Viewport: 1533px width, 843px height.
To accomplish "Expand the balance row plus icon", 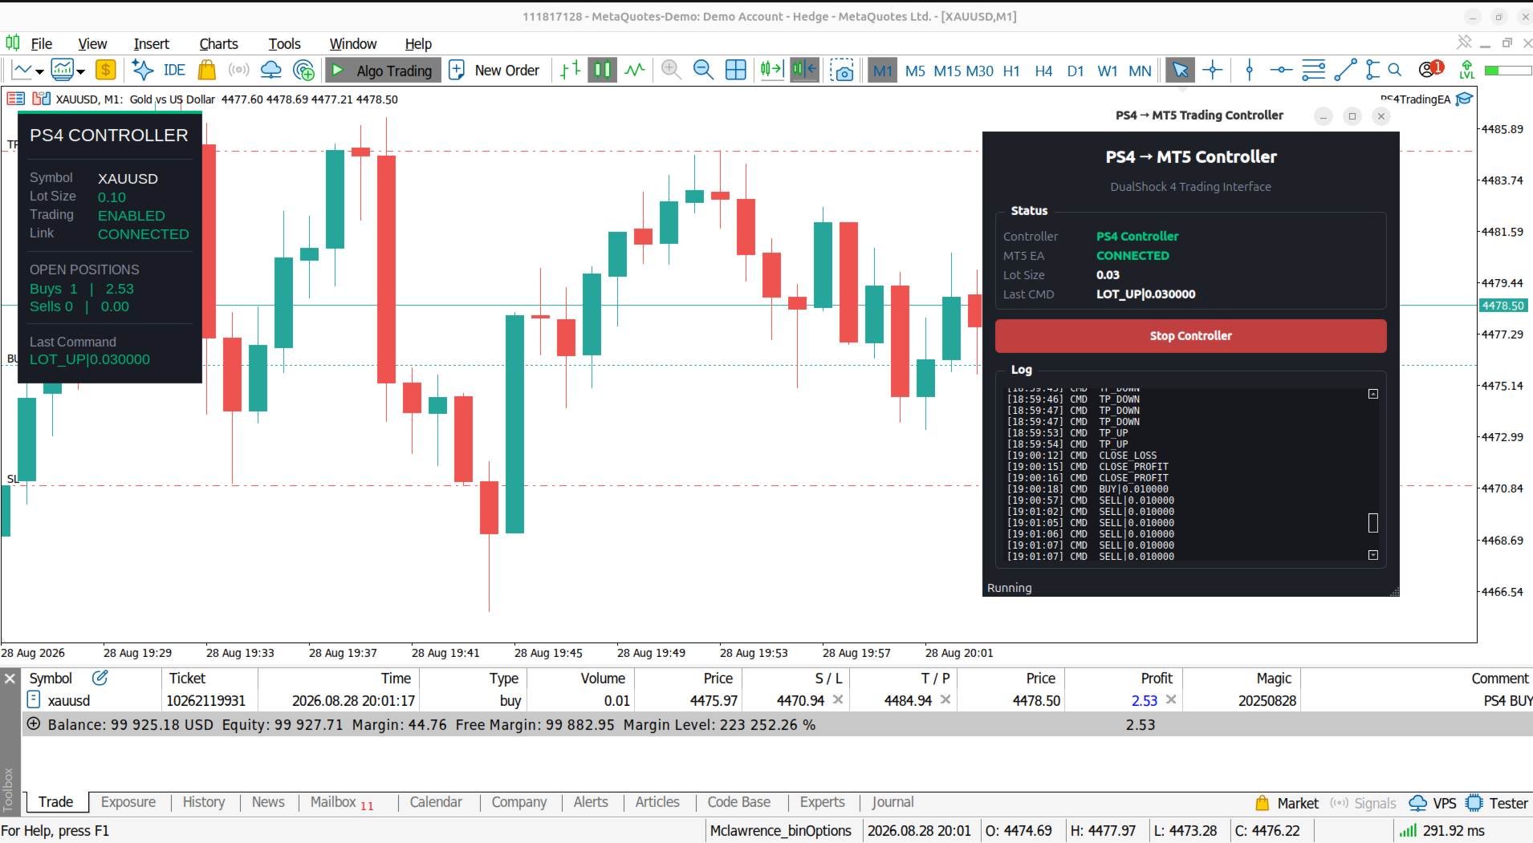I will click(x=34, y=723).
